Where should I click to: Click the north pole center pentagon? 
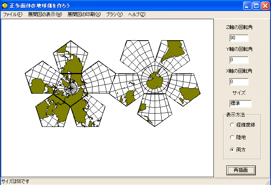pos(70,89)
